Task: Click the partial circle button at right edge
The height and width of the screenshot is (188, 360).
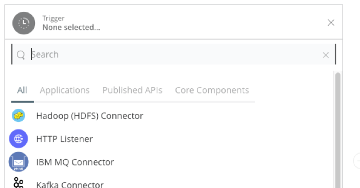Action: coord(356,161)
